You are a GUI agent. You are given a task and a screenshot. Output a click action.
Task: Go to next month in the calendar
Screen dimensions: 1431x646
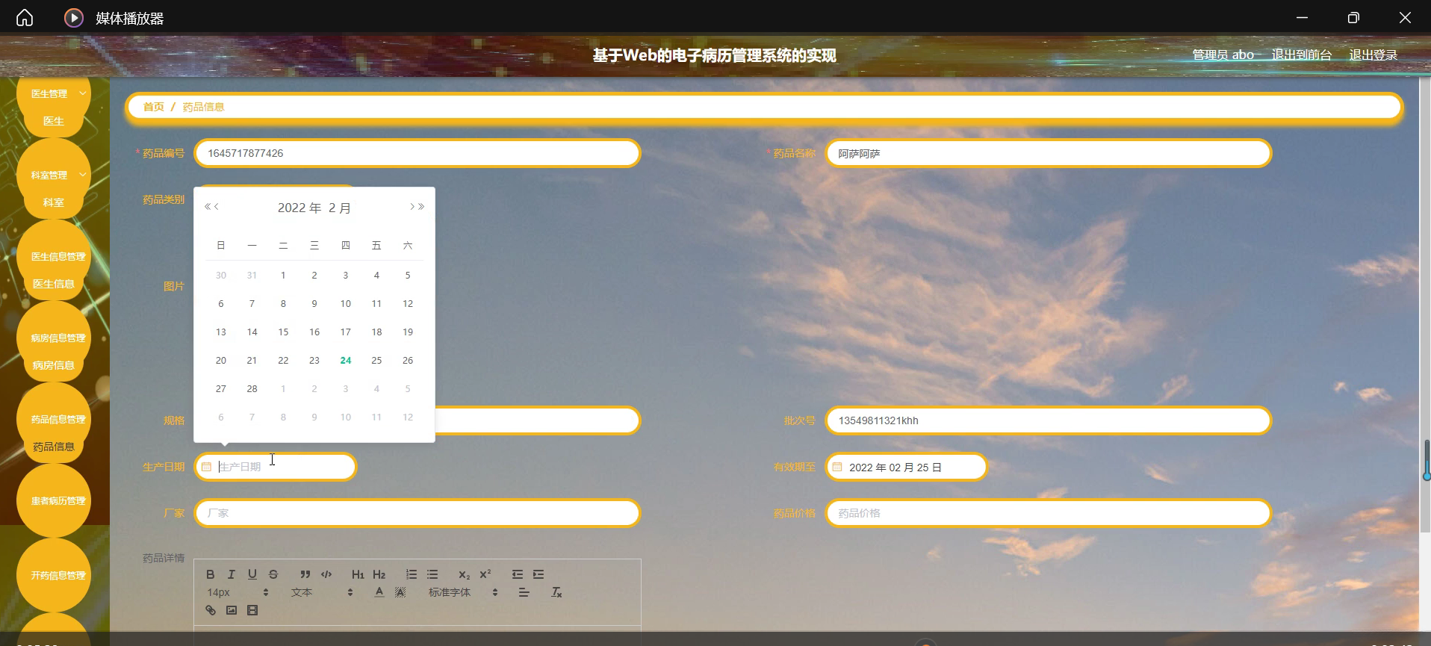point(412,207)
